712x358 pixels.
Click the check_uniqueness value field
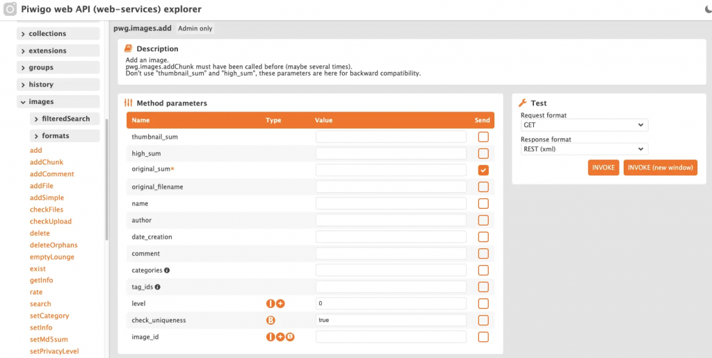(x=391, y=321)
